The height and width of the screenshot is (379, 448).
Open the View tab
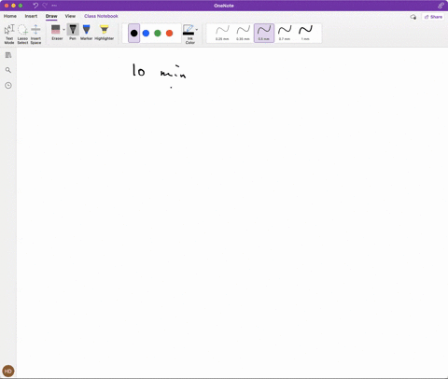(x=70, y=16)
